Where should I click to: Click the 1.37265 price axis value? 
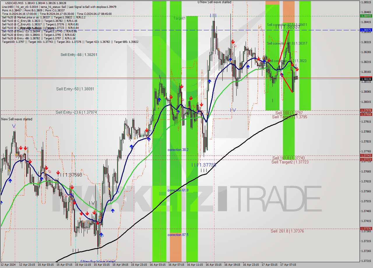pos(366,251)
